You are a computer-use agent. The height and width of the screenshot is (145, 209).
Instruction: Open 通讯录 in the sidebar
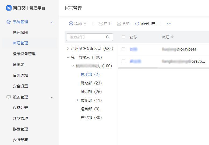[x=19, y=65]
